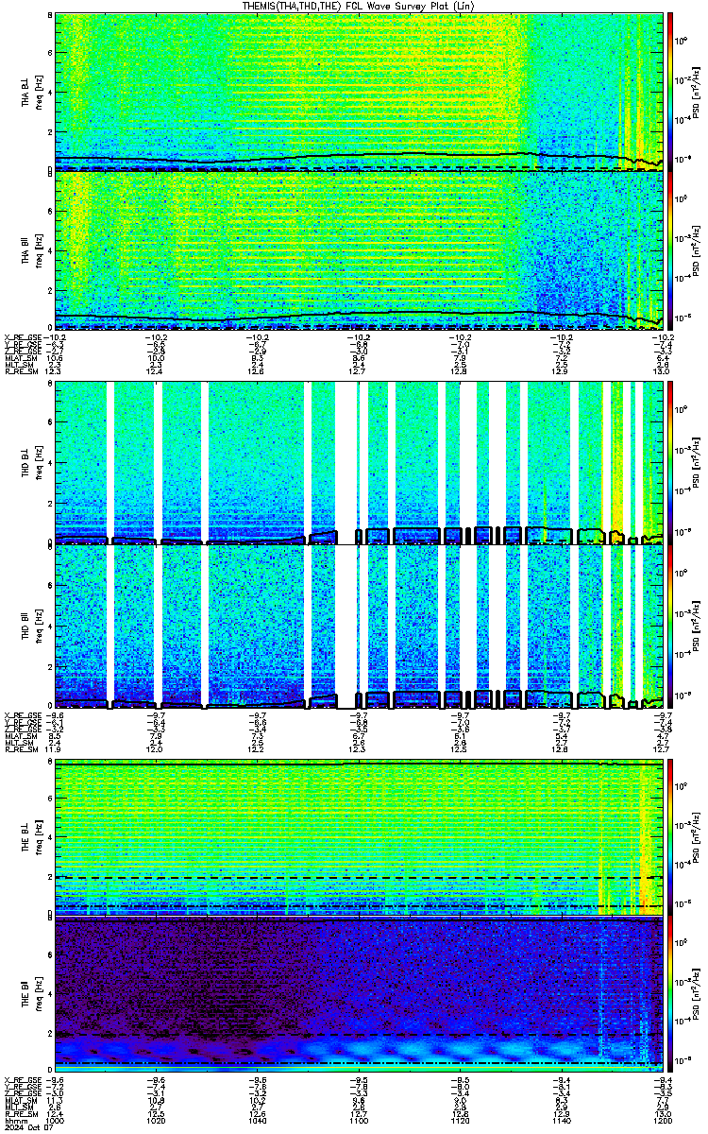
Task: Click the color bar beside THA B⊥ panel
Action: pos(671,91)
